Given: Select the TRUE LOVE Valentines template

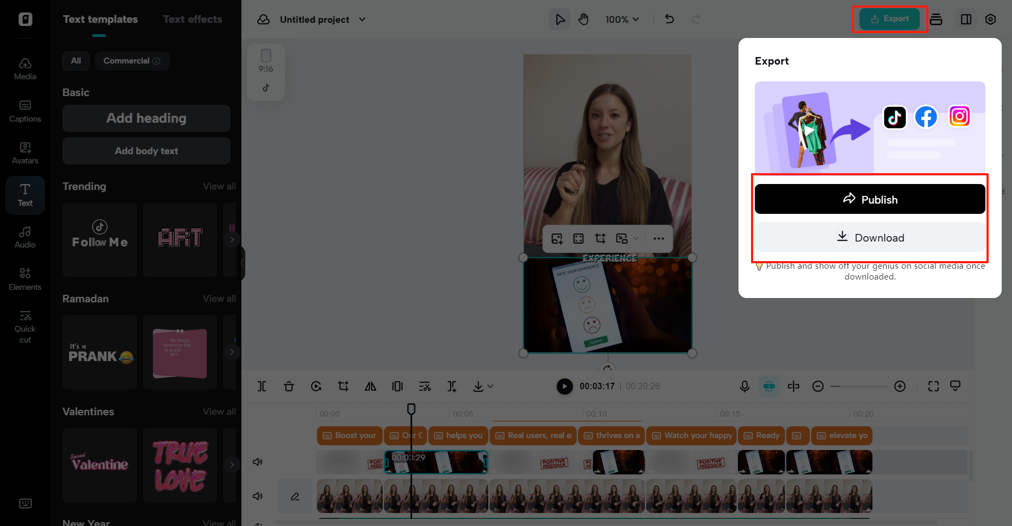Looking at the screenshot, I should [180, 465].
